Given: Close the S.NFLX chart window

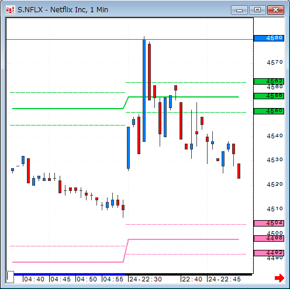Looking at the screenshot, I should pyautogui.click(x=275, y=10).
